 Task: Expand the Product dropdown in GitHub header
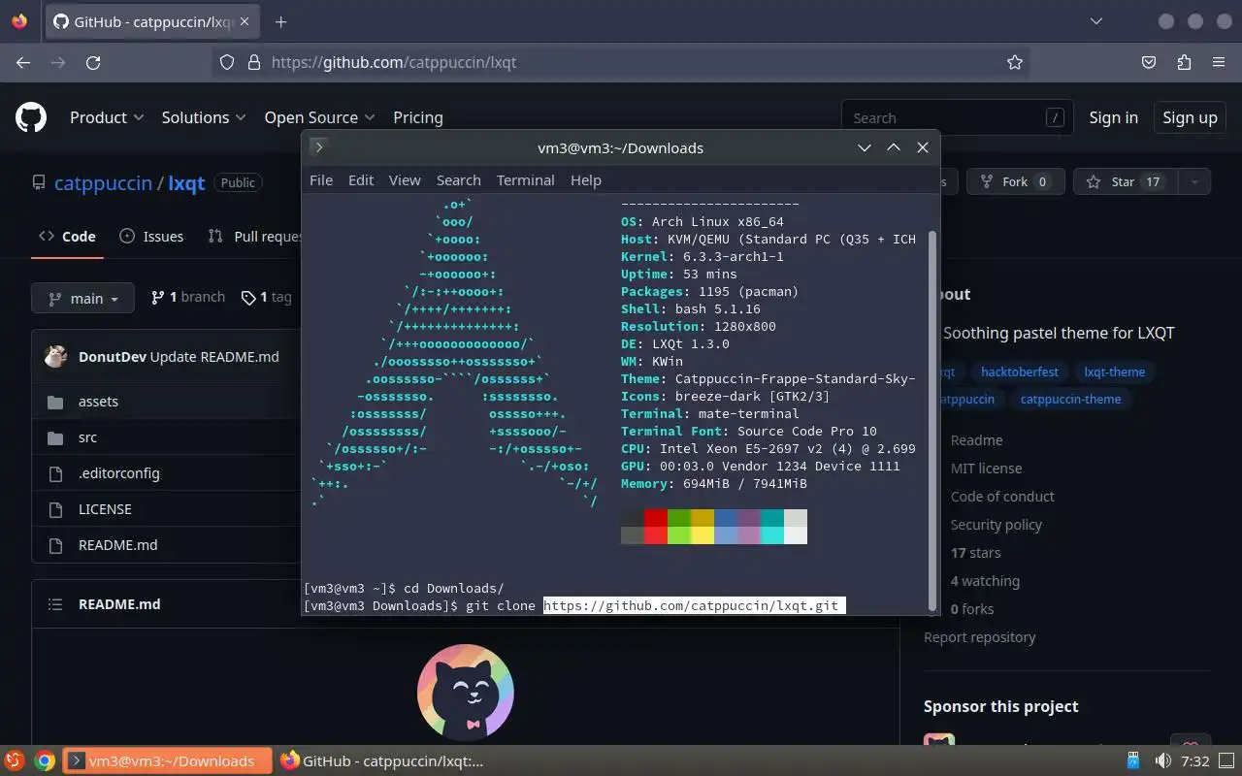point(107,117)
